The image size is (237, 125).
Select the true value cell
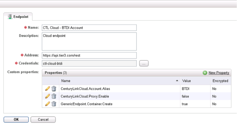point(195,104)
